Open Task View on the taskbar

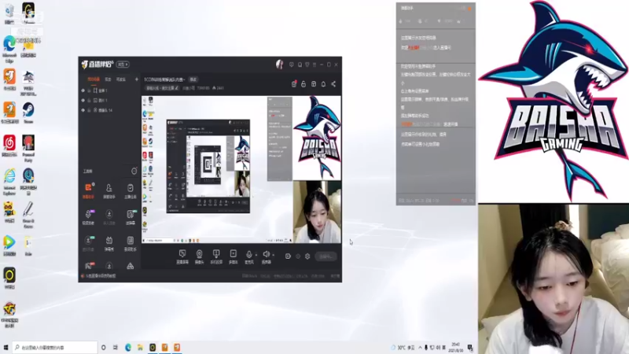pyautogui.click(x=116, y=347)
